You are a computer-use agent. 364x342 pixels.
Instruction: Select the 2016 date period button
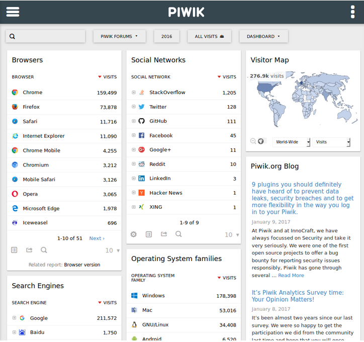coord(166,36)
